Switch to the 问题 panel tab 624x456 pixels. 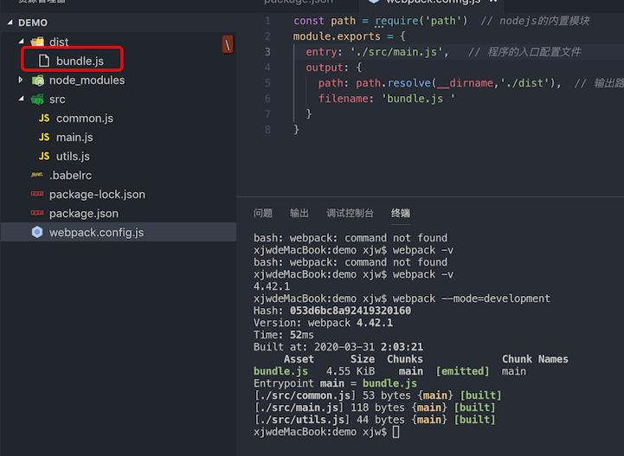coord(263,213)
